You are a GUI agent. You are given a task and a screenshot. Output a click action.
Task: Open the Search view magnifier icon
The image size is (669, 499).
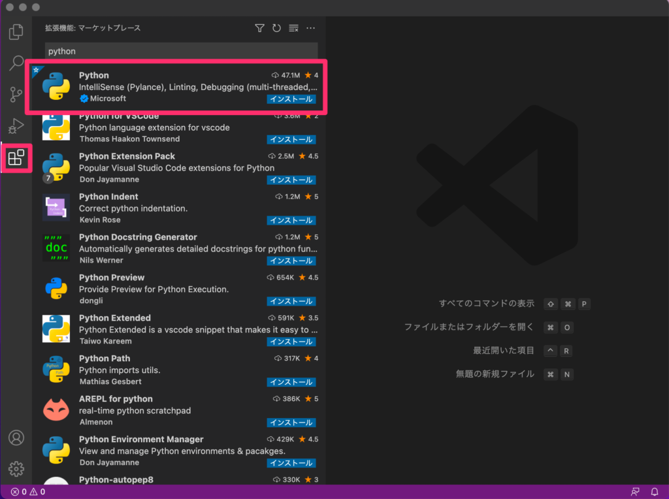click(x=16, y=63)
